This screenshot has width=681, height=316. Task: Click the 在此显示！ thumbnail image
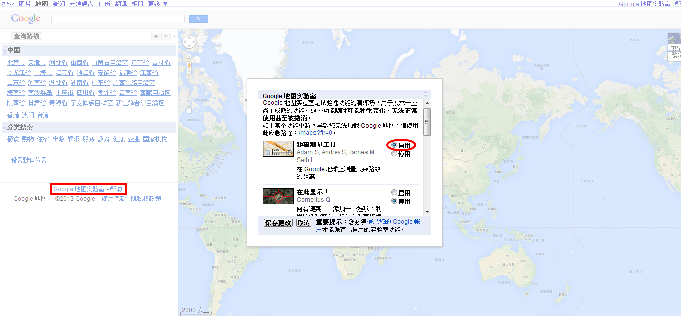pos(278,196)
